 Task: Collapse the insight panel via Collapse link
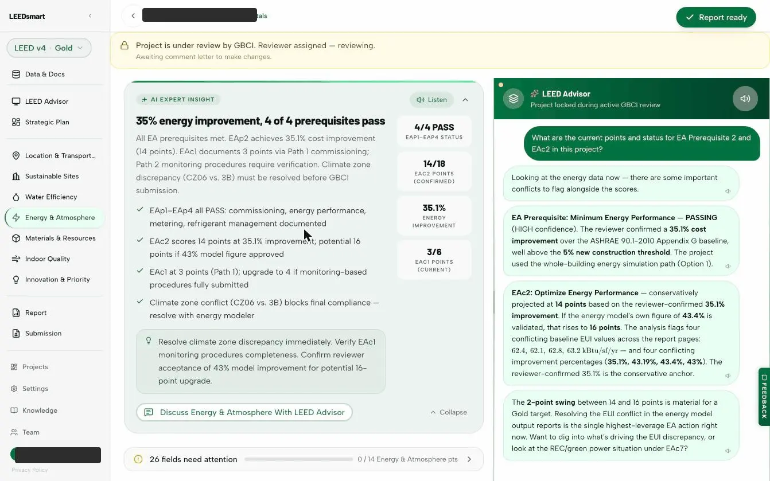pyautogui.click(x=449, y=412)
